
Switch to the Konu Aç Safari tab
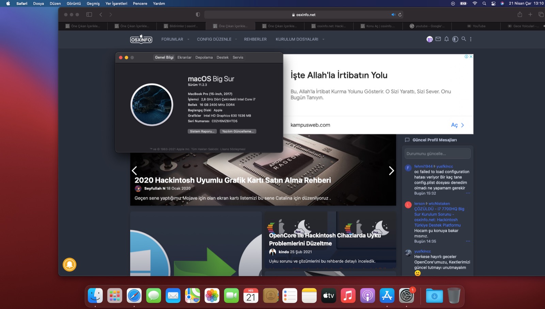point(378,26)
